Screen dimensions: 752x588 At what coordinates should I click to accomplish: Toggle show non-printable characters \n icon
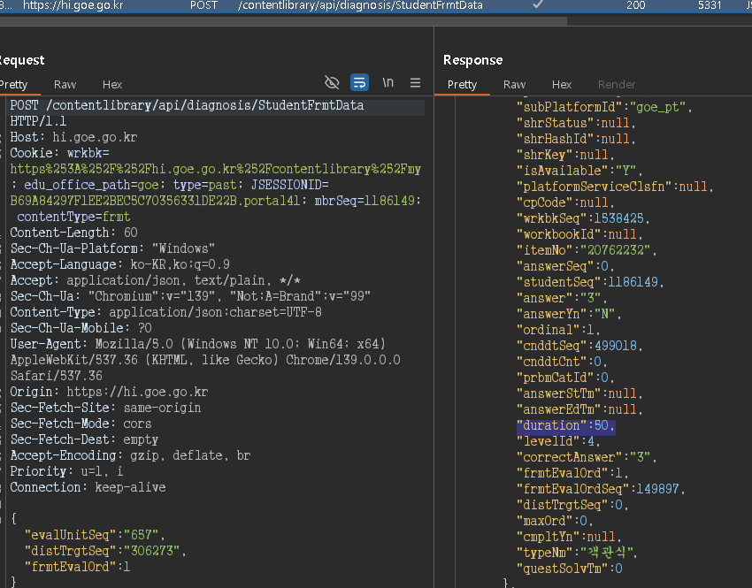coord(388,82)
